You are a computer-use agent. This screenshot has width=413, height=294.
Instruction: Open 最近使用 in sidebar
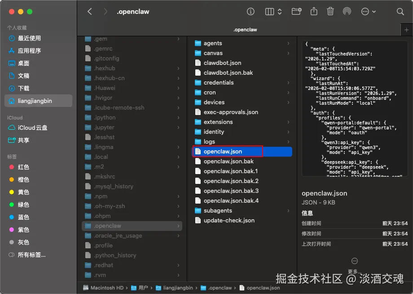39,38
